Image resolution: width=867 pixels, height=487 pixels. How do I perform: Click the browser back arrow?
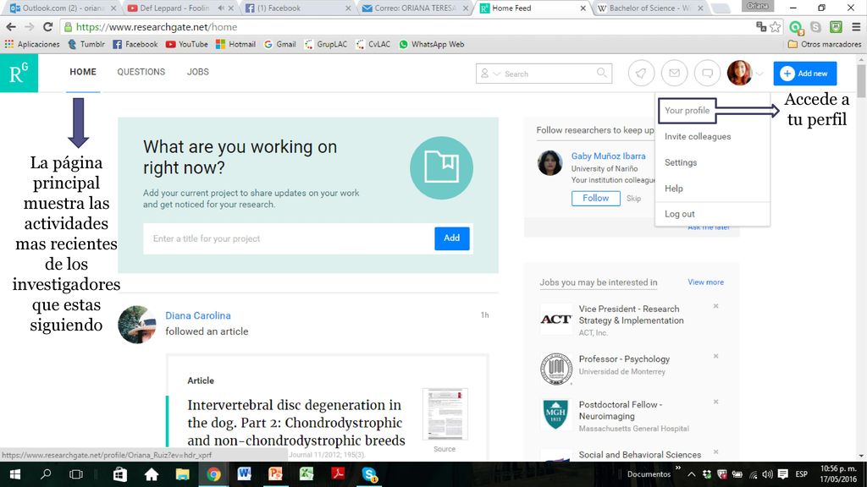click(x=11, y=26)
